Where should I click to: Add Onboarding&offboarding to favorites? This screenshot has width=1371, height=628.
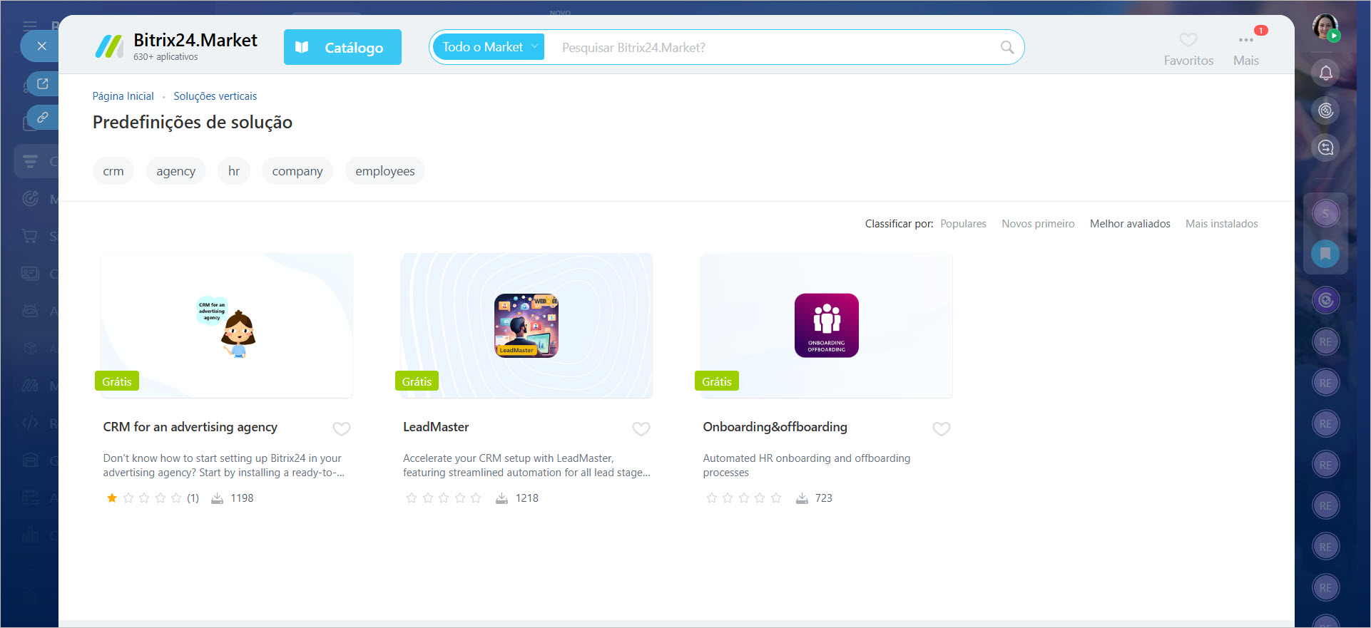point(942,428)
